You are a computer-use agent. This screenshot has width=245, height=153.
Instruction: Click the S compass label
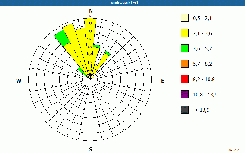(91, 149)
